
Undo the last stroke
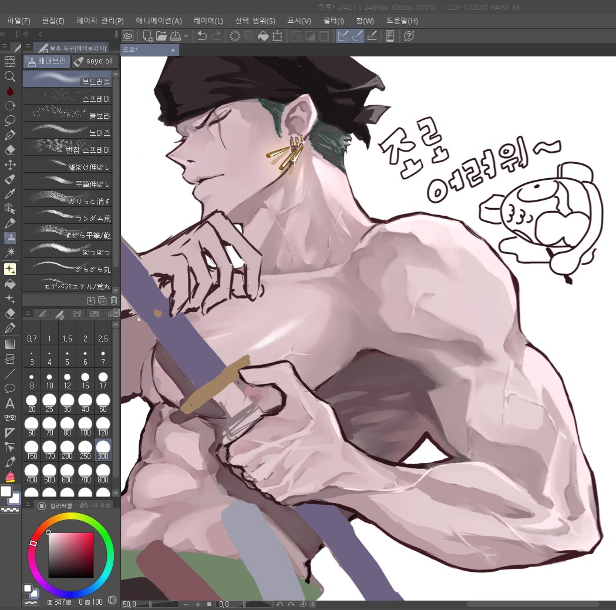(x=202, y=36)
